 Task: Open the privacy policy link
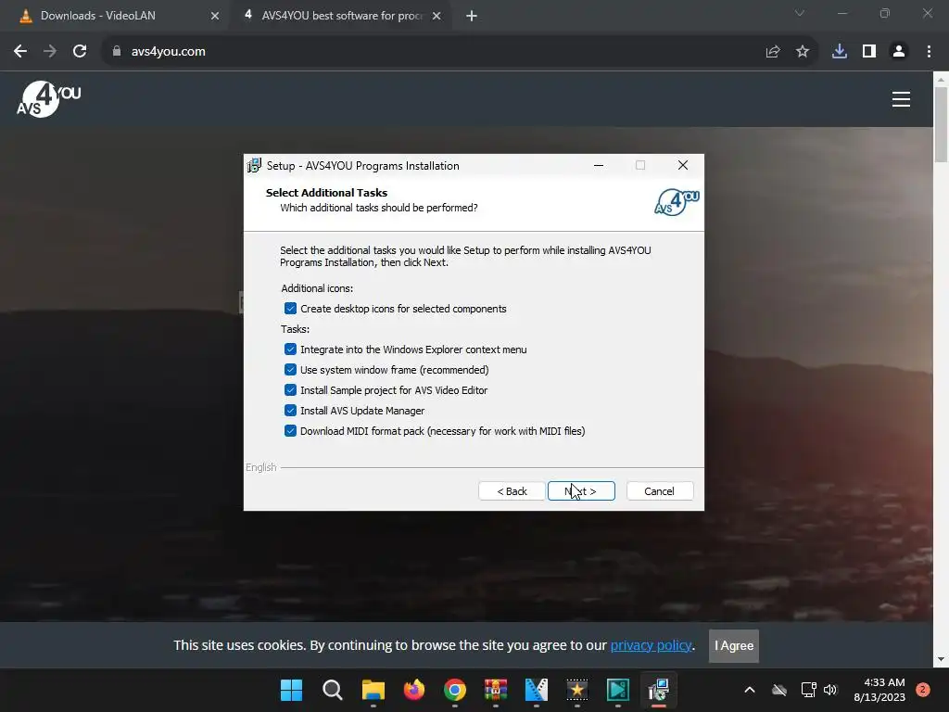651,645
